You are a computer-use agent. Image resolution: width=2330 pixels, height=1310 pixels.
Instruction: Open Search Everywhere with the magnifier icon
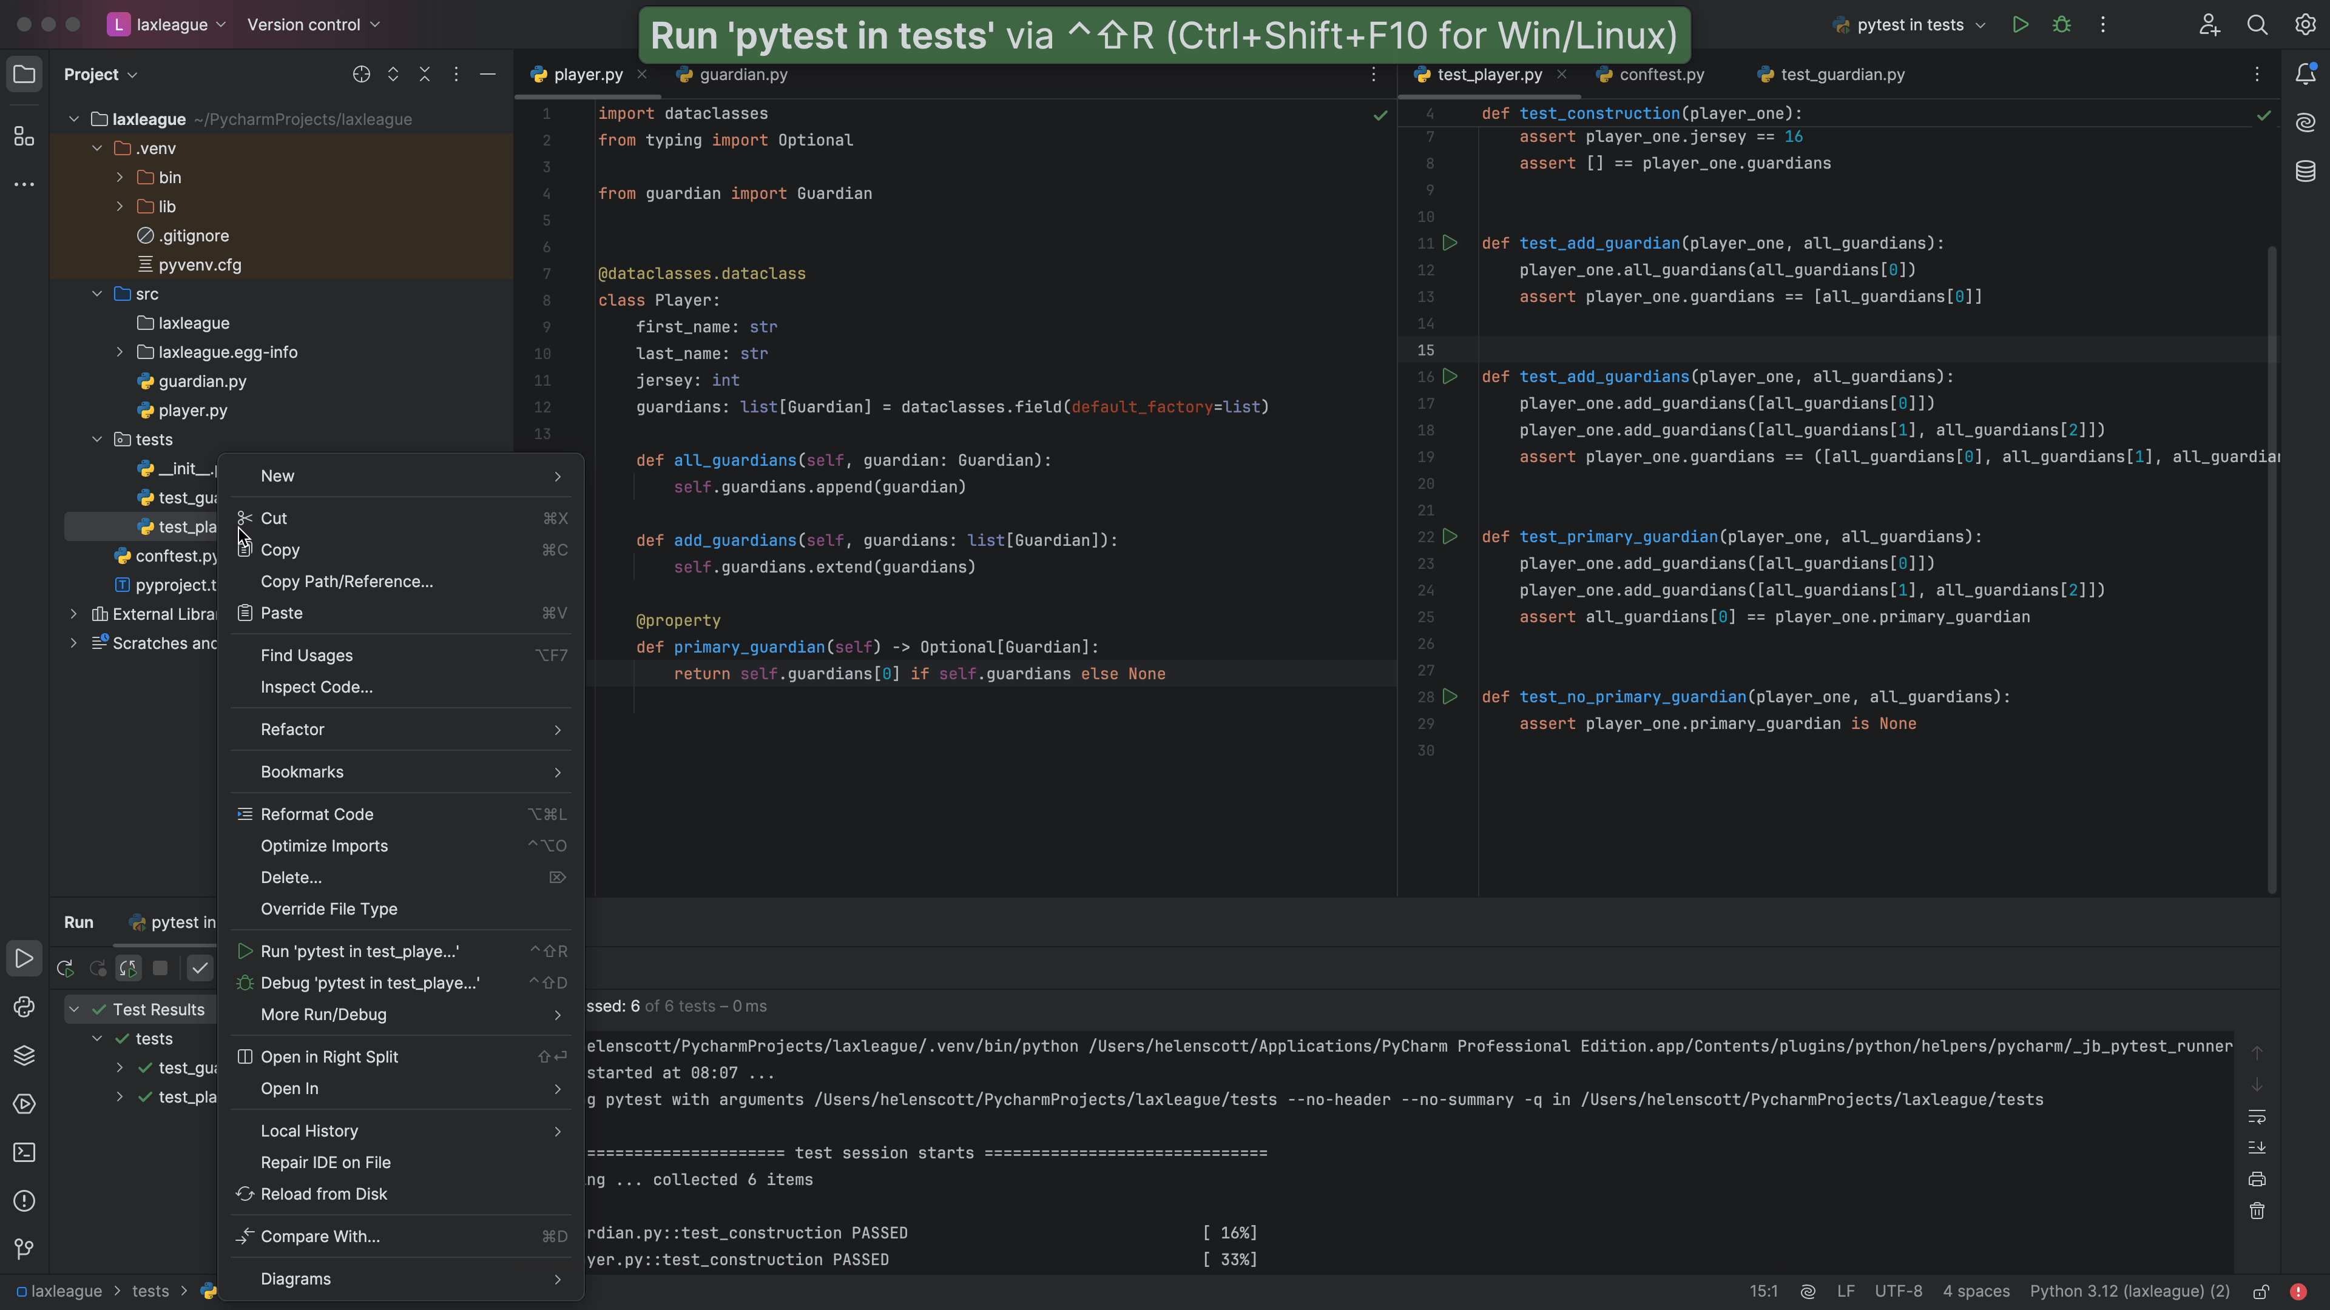[x=2257, y=24]
